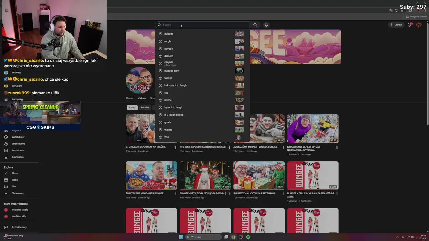The height and width of the screenshot is (241, 429).
Task: Choose the waima history suggestion
Action: click(x=202, y=130)
